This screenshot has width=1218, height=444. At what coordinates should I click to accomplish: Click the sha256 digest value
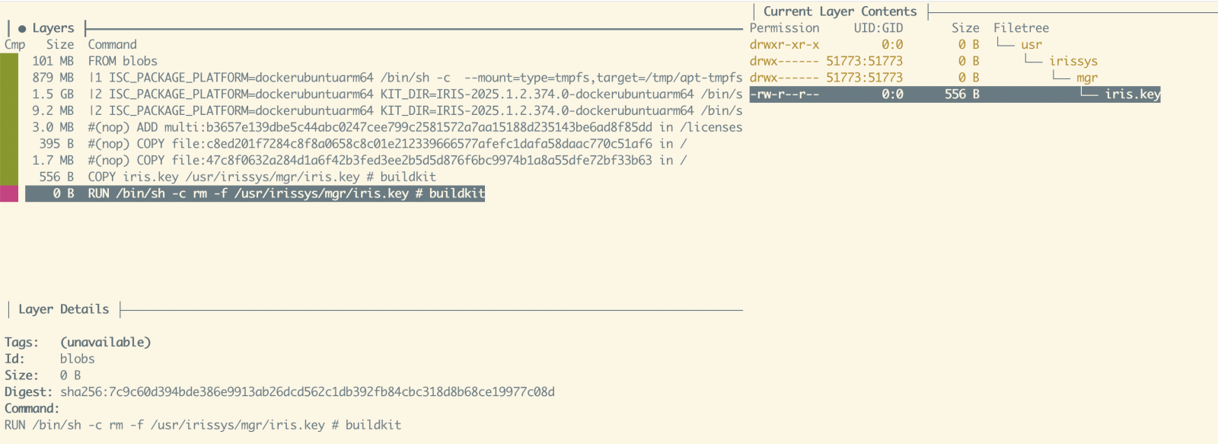point(307,392)
